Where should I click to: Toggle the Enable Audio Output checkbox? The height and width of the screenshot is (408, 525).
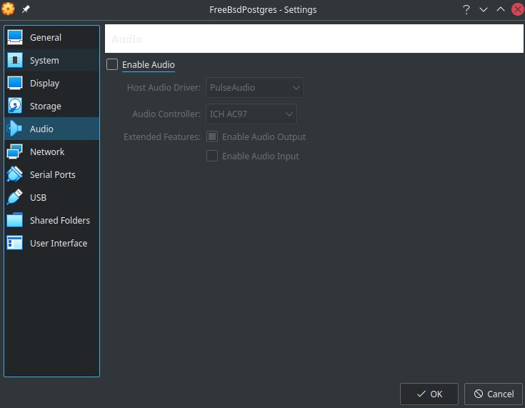tap(212, 136)
